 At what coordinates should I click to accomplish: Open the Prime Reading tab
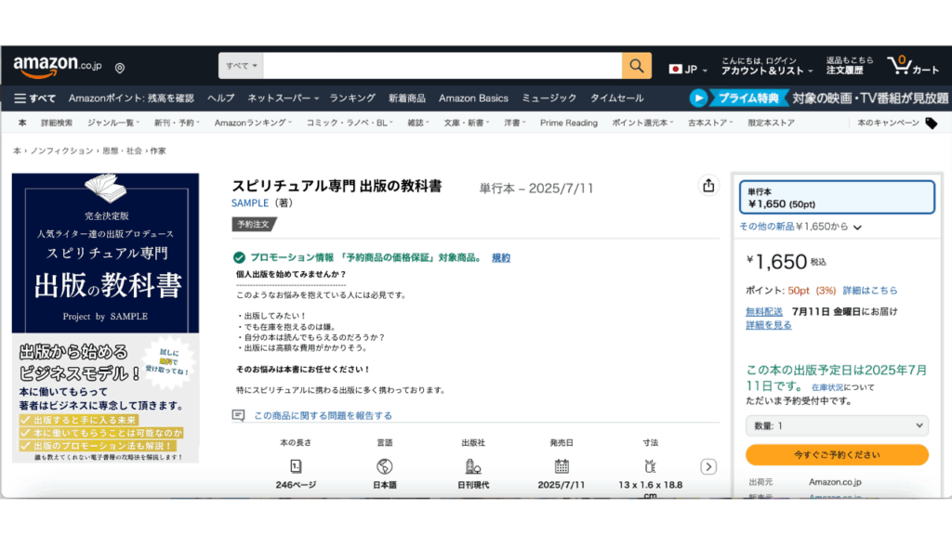tap(568, 124)
